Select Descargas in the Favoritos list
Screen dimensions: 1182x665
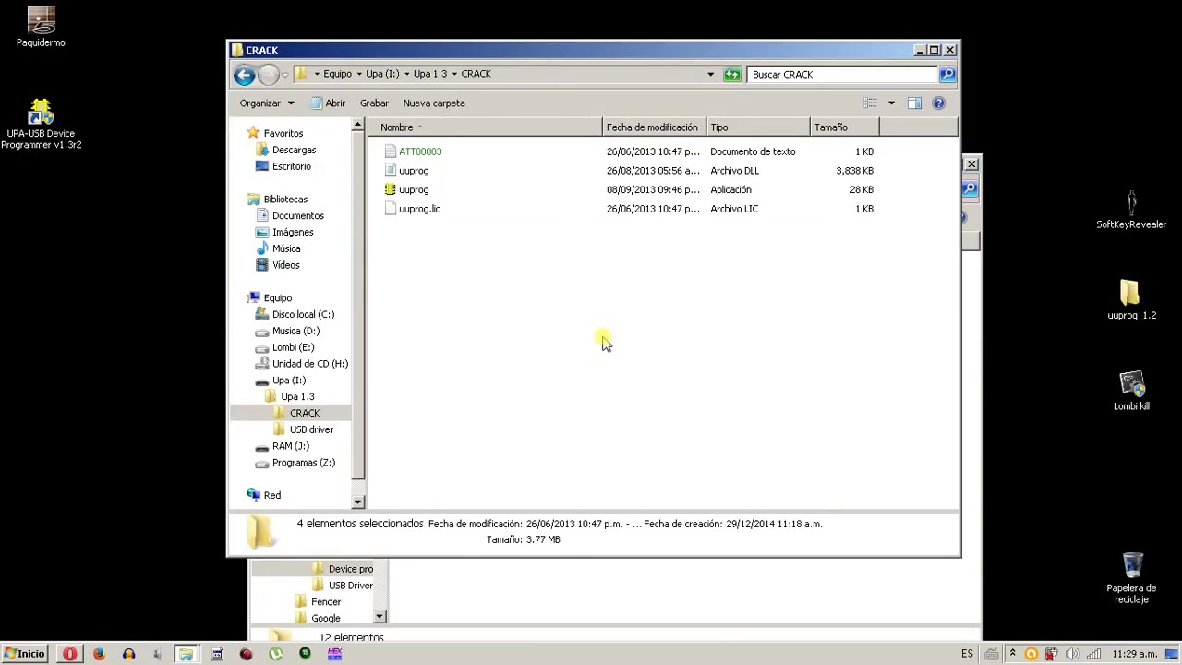pyautogui.click(x=294, y=150)
